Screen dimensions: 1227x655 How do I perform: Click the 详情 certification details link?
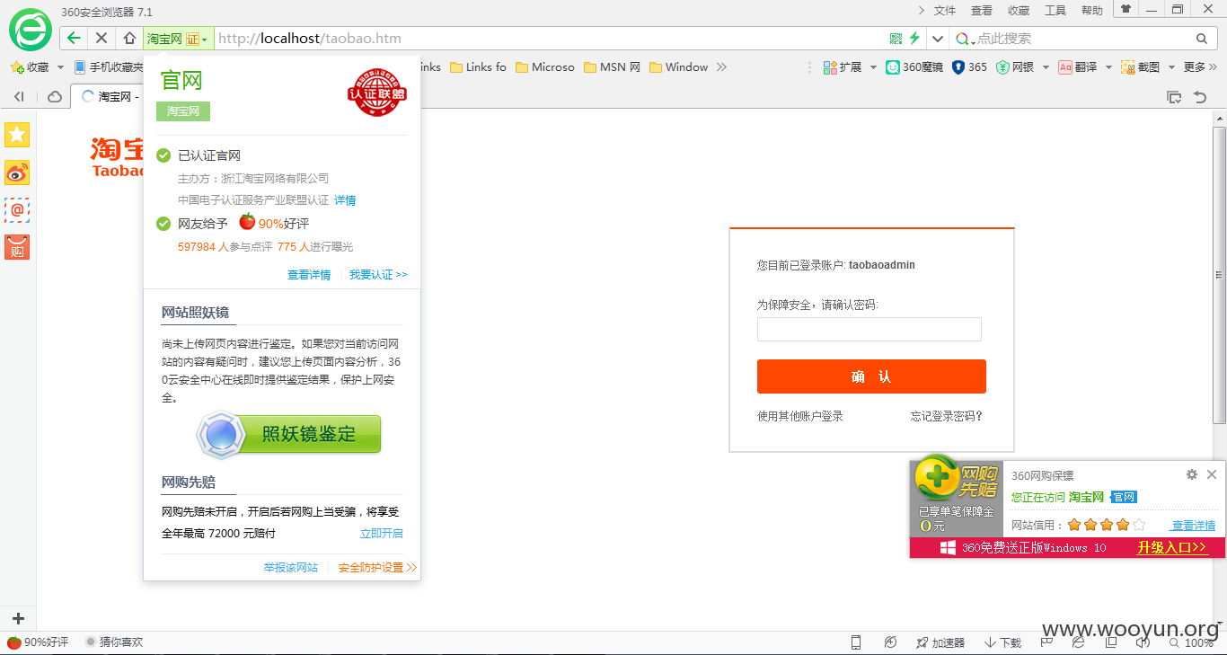click(x=345, y=200)
